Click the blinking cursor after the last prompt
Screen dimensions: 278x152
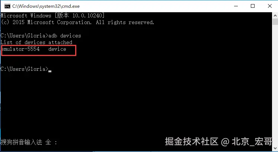(x=50, y=71)
